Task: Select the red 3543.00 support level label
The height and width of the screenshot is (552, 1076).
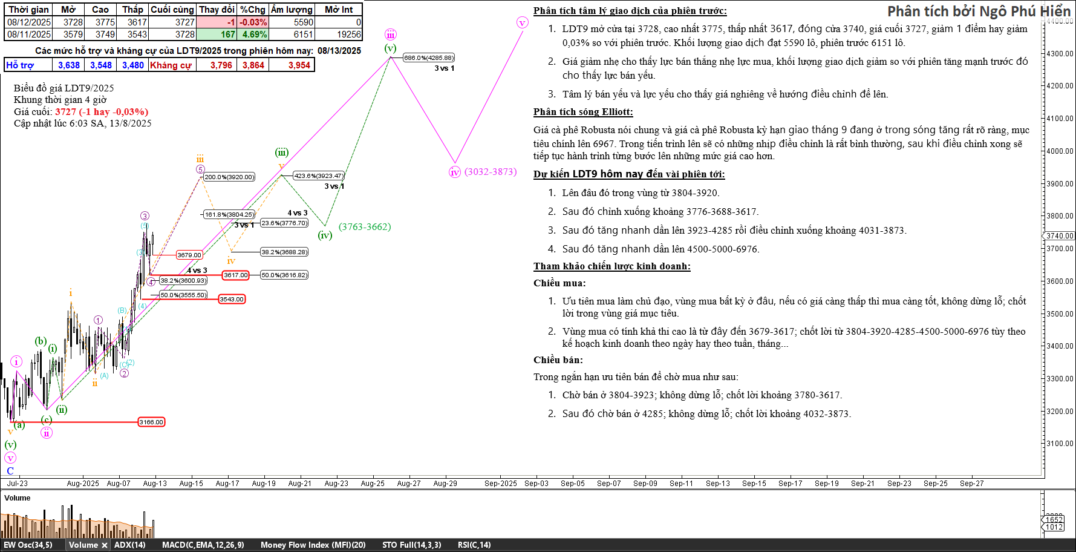Action: [x=231, y=300]
